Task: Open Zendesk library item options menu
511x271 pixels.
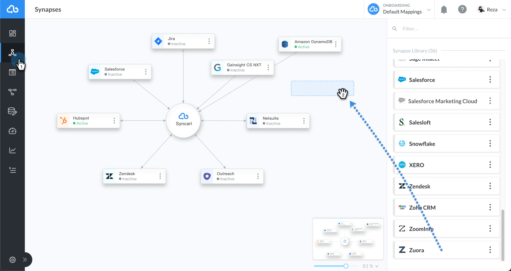Action: [490, 186]
